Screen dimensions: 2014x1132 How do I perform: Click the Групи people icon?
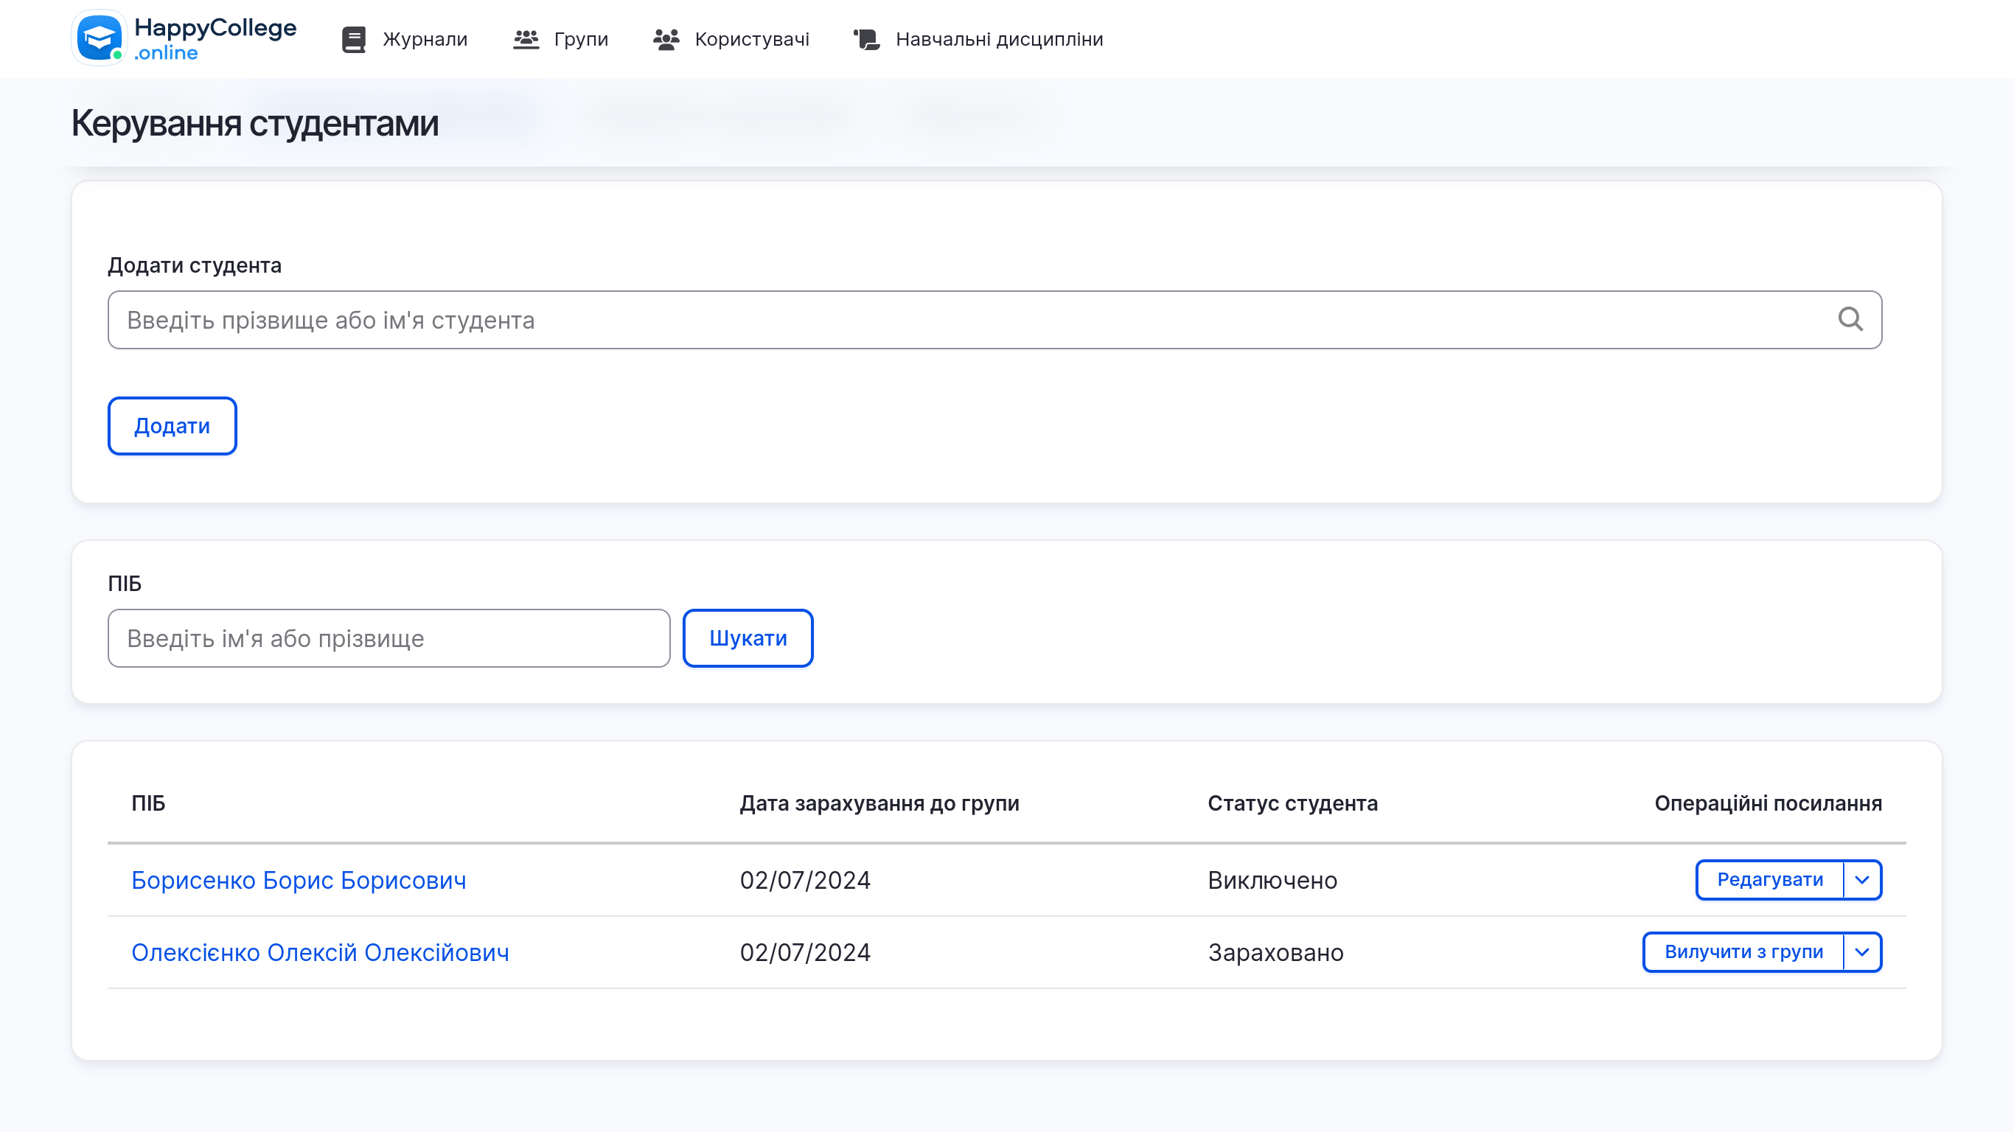click(x=526, y=39)
